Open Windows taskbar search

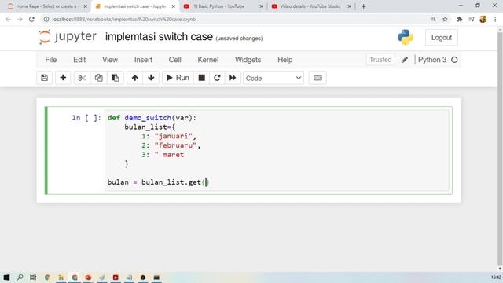tap(20, 277)
